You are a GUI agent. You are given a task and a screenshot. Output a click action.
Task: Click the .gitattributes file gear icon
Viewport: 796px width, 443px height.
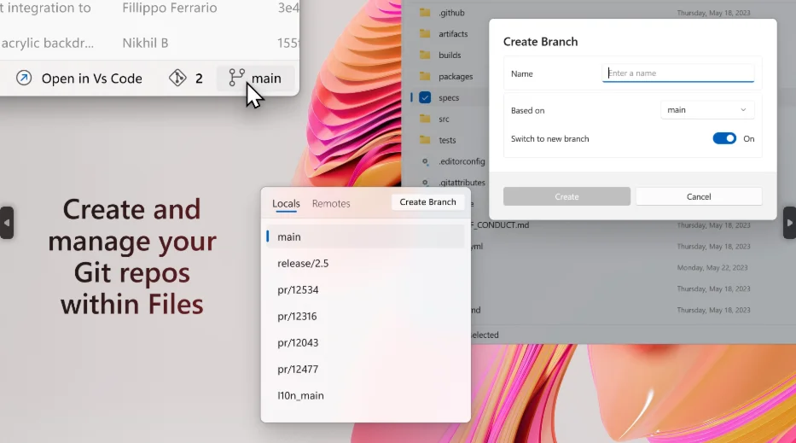click(x=426, y=183)
